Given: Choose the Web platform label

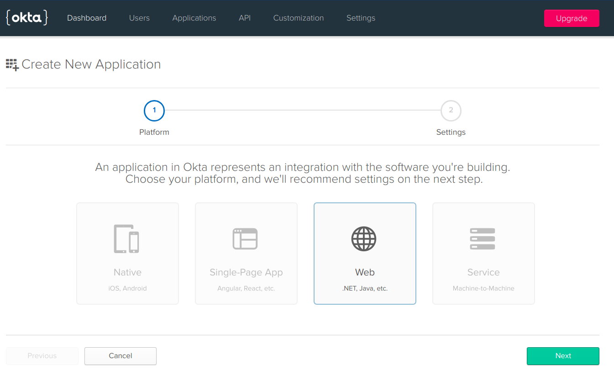Looking at the screenshot, I should (x=365, y=272).
